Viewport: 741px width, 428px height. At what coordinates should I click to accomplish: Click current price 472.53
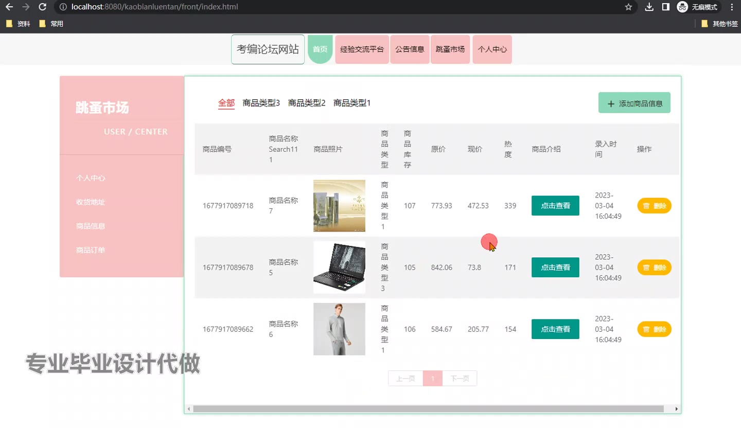point(478,206)
